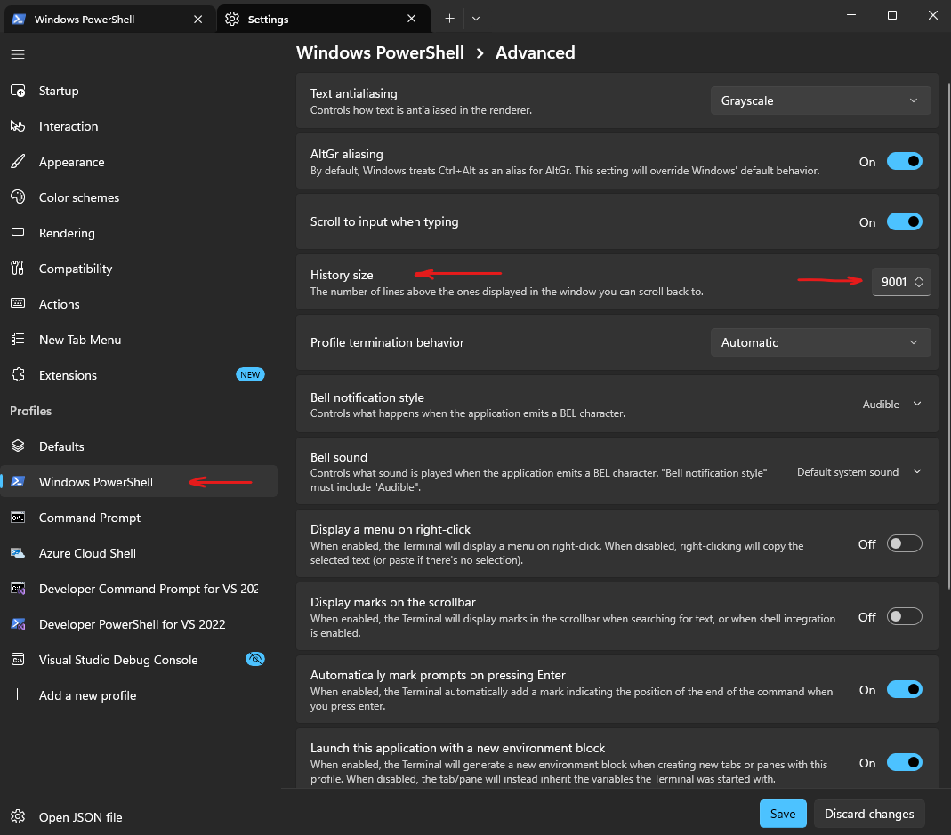Turn off Scroll to input when typing

[x=905, y=221]
